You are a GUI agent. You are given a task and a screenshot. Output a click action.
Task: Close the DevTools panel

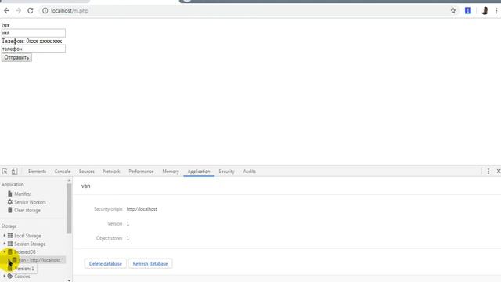pos(498,172)
